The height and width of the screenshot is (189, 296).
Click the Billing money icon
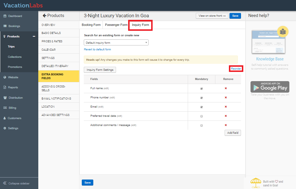5,108
